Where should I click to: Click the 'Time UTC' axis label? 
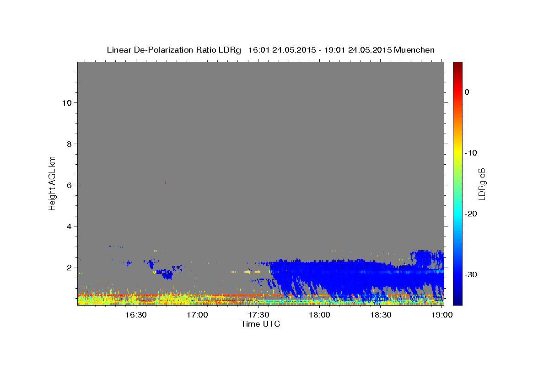pyautogui.click(x=260, y=324)
